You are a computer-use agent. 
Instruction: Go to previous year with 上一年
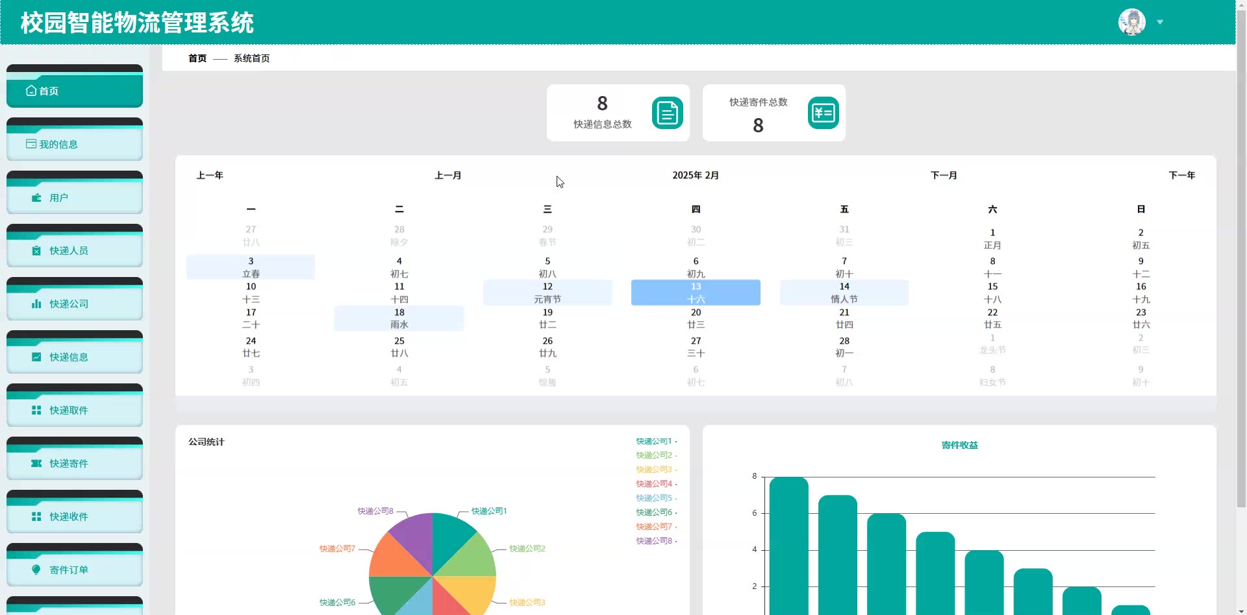pyautogui.click(x=210, y=175)
